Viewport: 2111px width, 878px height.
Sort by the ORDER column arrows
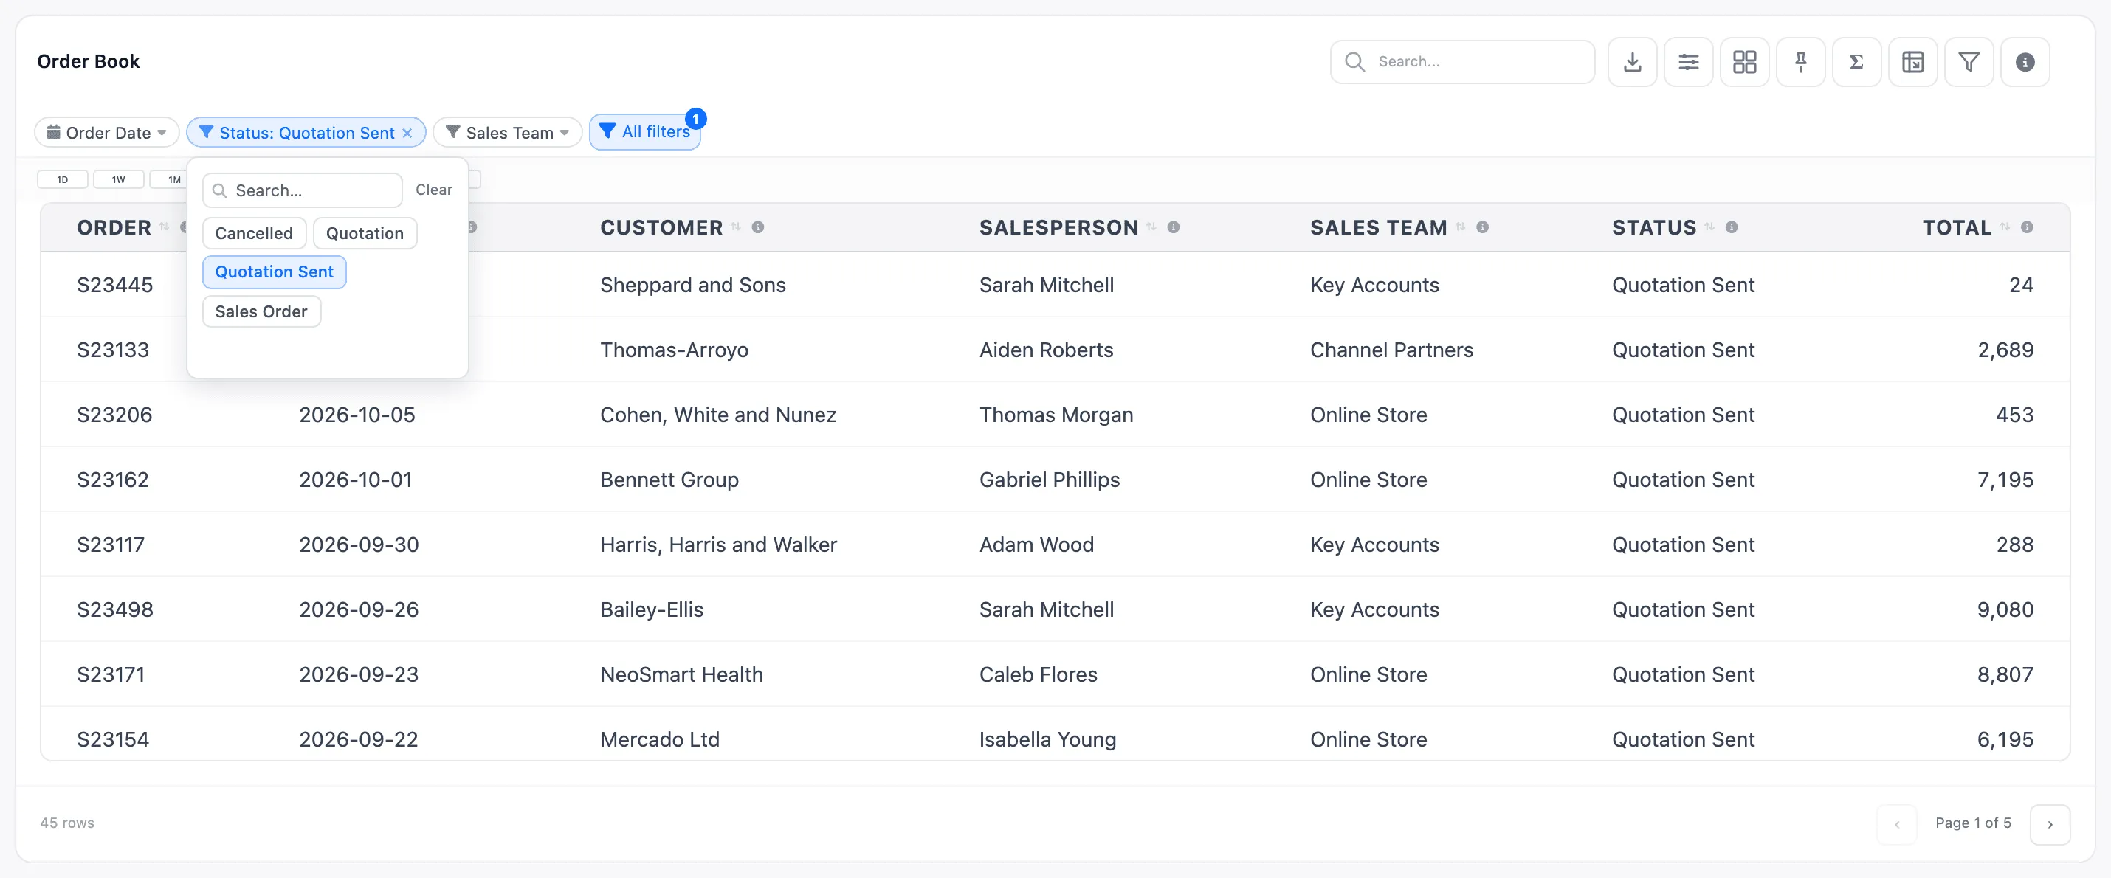click(x=164, y=227)
